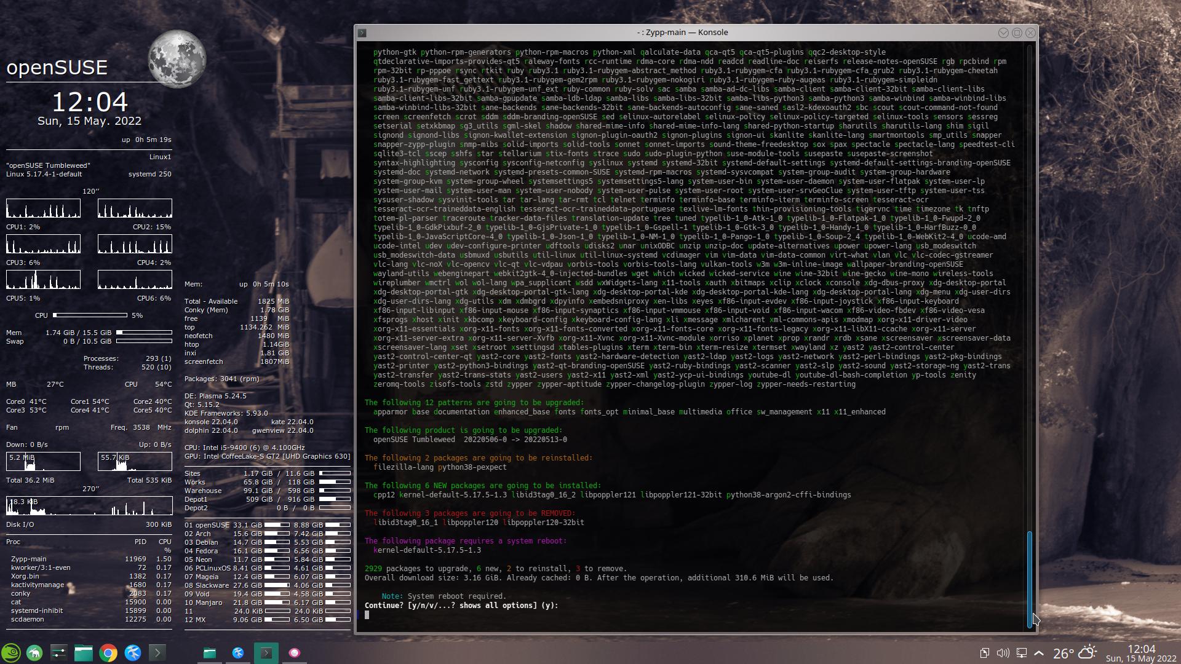
Task: Click 'Packages: 3041 (rpm)' text
Action: coord(222,379)
